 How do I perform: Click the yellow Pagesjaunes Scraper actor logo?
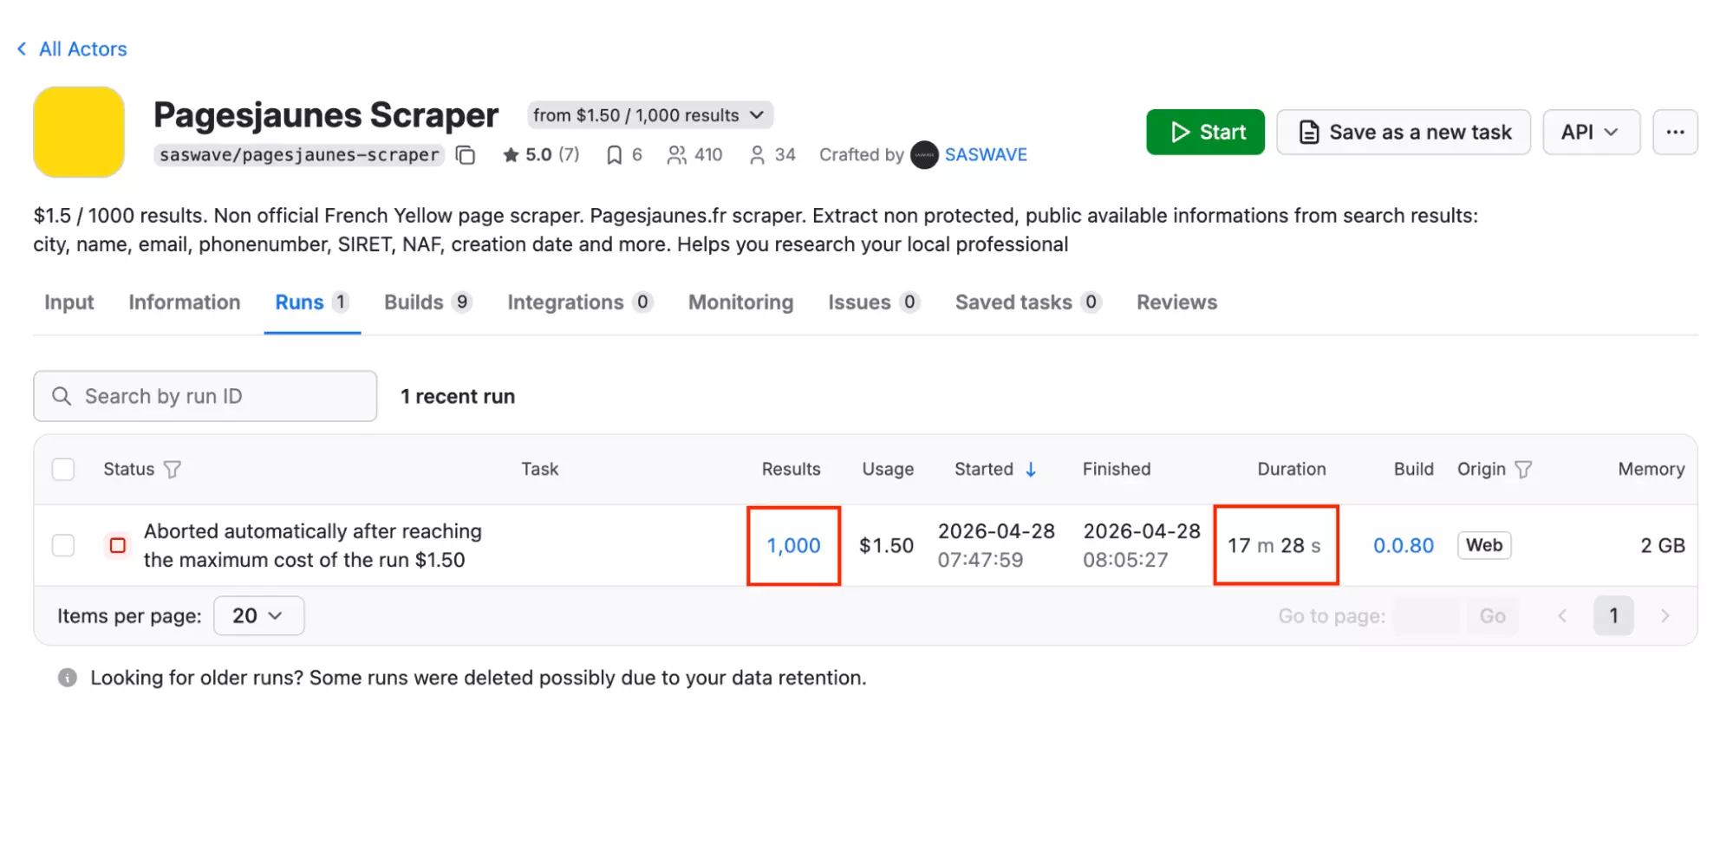79,132
